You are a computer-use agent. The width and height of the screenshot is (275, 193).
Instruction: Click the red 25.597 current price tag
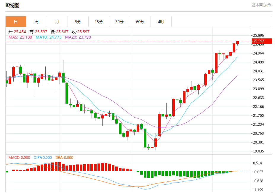tap(261, 41)
